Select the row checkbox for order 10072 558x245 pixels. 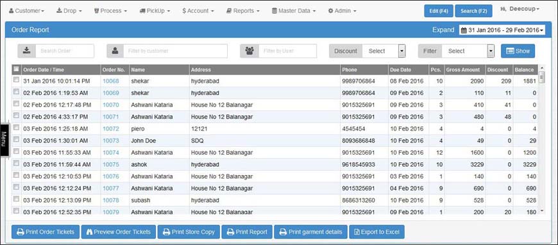point(17,128)
